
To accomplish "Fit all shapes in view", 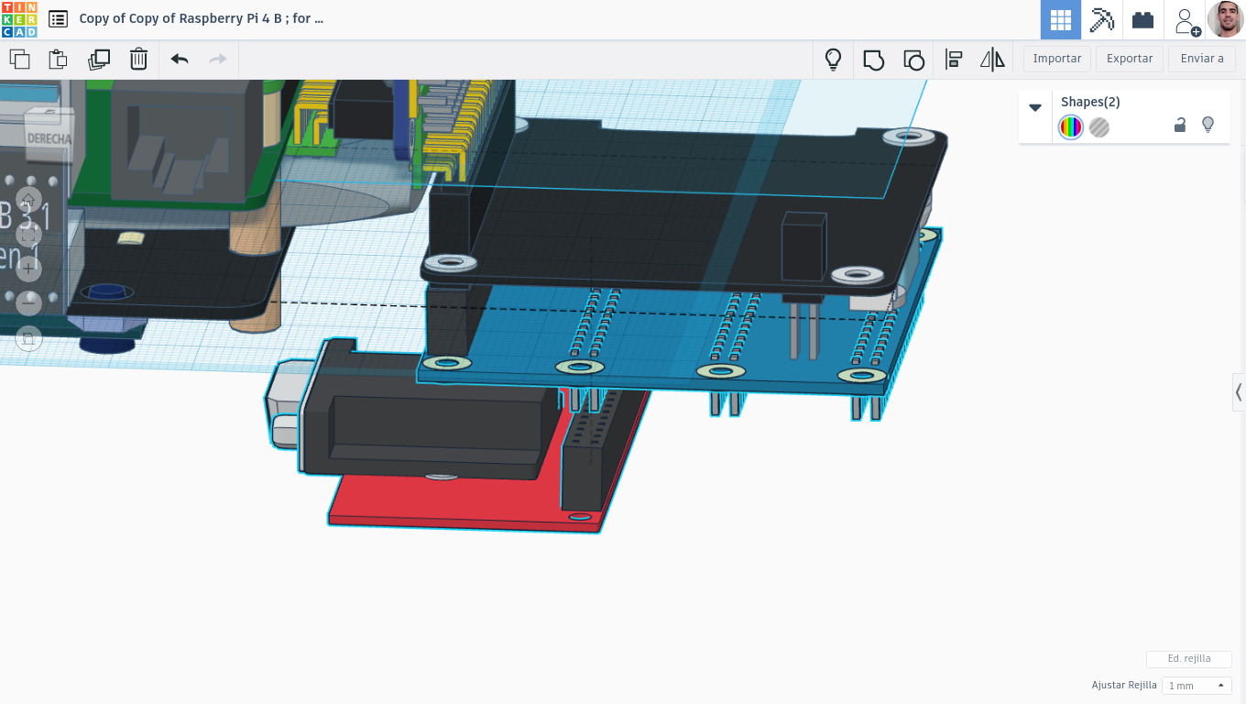I will [28, 235].
